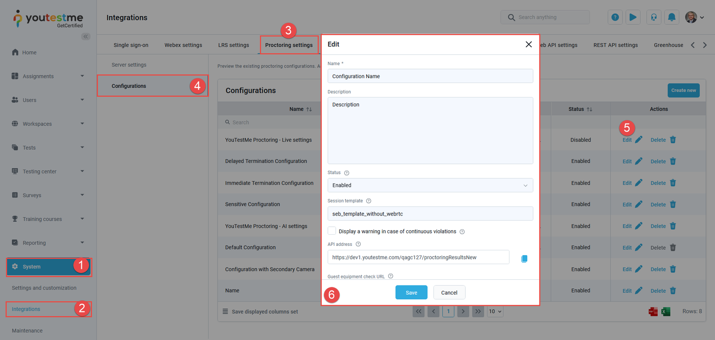The width and height of the screenshot is (715, 340).
Task: Open the Single sign-on tab
Action: coord(130,45)
